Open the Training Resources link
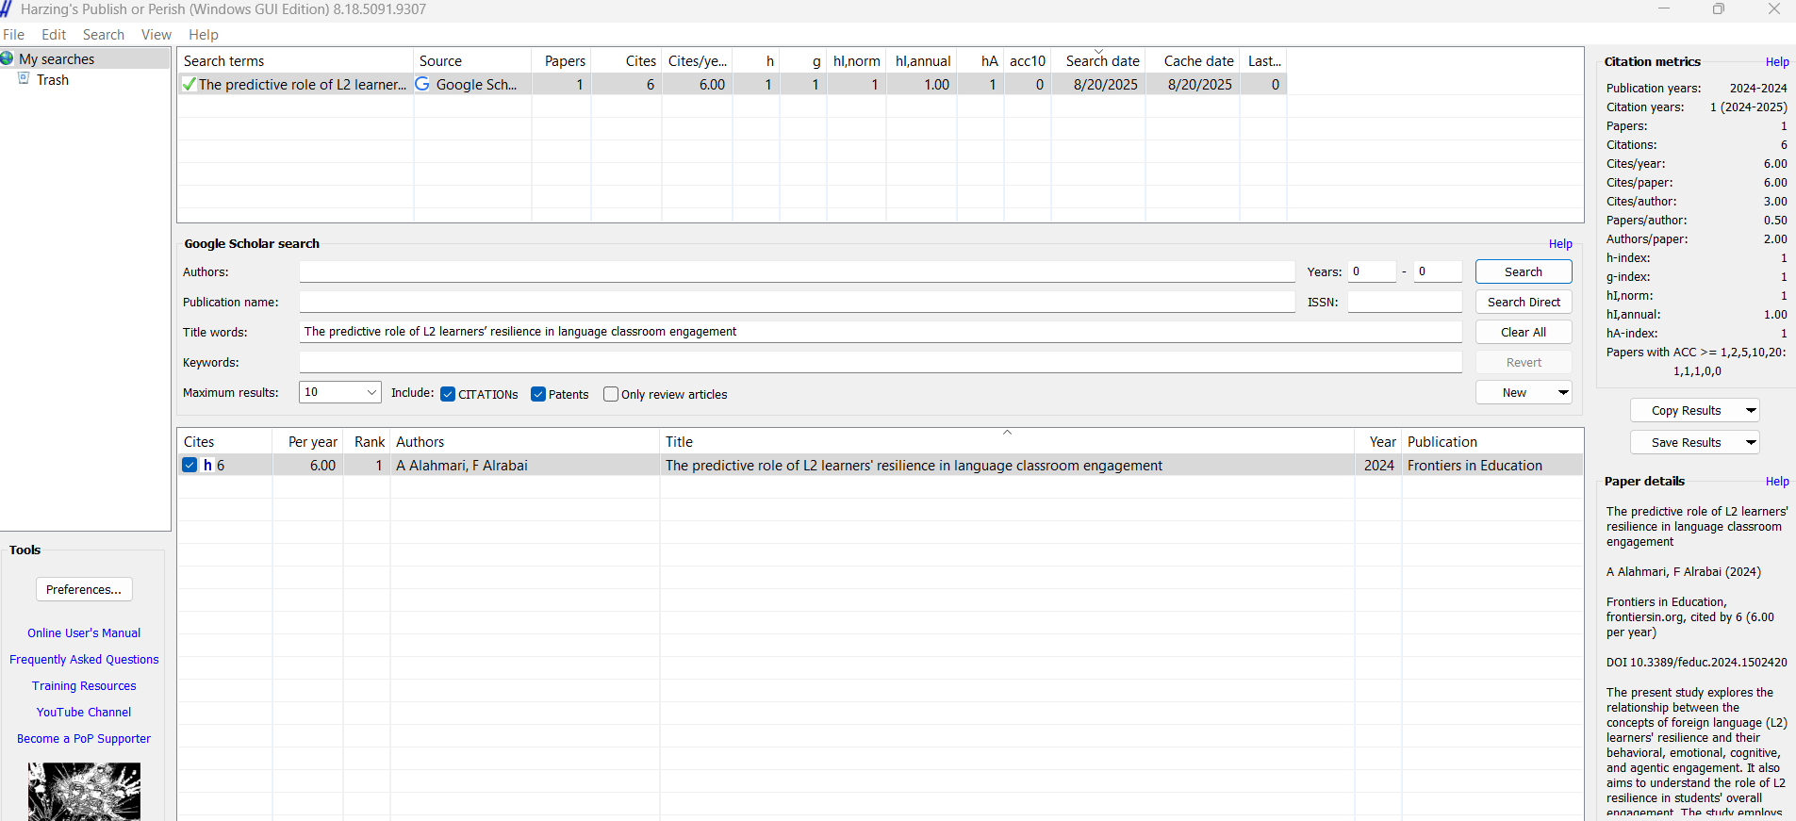The width and height of the screenshot is (1796, 821). point(84,685)
